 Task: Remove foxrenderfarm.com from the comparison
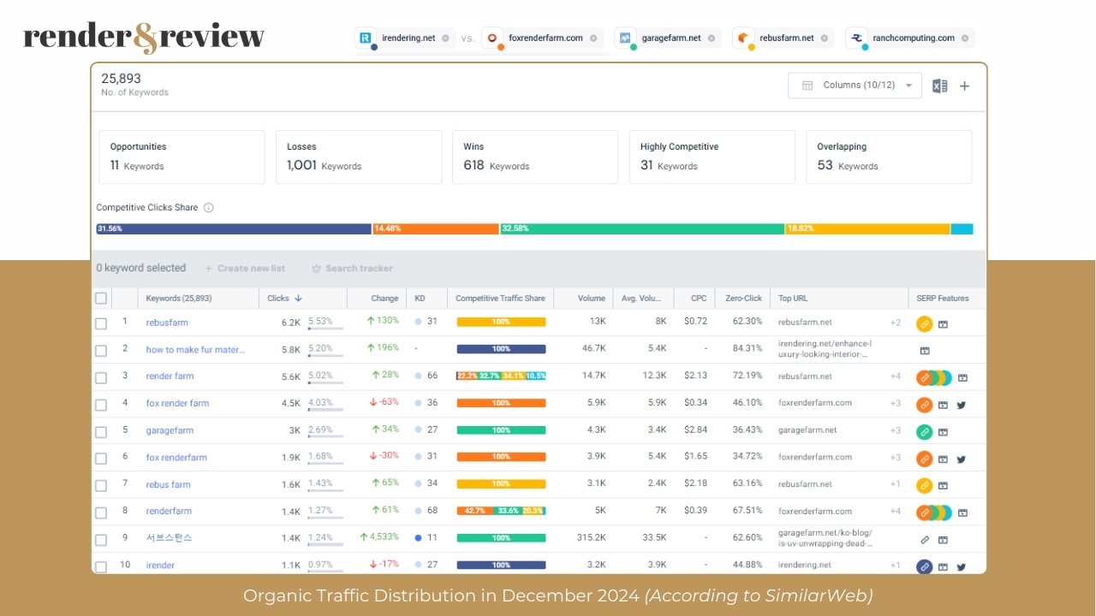click(593, 38)
